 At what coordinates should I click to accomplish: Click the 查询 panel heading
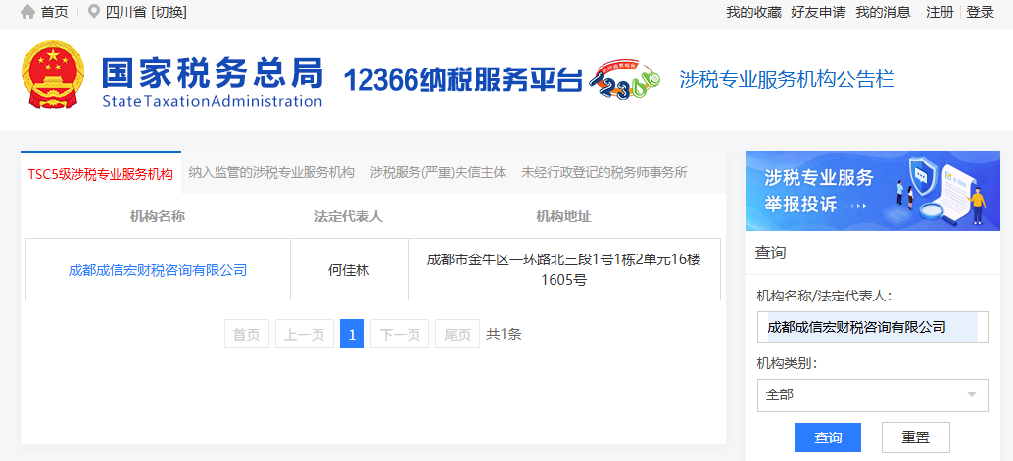click(x=770, y=253)
